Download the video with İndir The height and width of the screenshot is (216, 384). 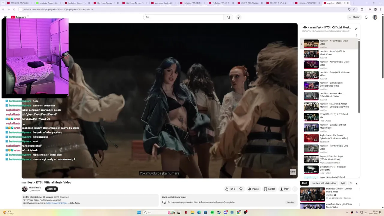point(284,189)
